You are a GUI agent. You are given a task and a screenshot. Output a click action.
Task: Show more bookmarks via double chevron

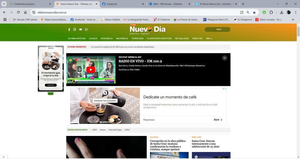(x=293, y=20)
